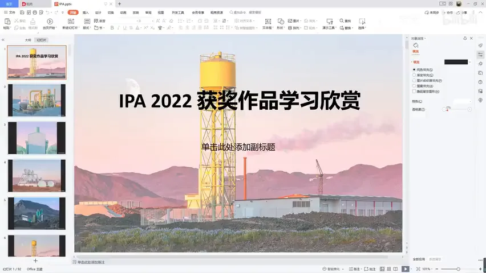Select Picture or texture fill radio button
Image resolution: width=486 pixels, height=273 pixels.
pos(414,80)
